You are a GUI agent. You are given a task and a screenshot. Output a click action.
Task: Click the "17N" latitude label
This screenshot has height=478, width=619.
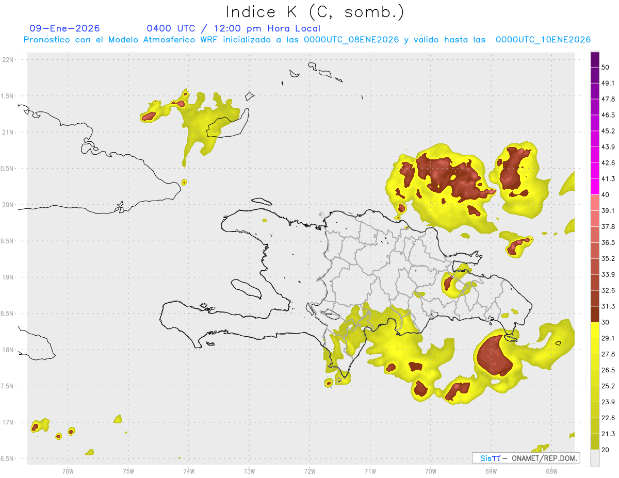[x=8, y=422]
